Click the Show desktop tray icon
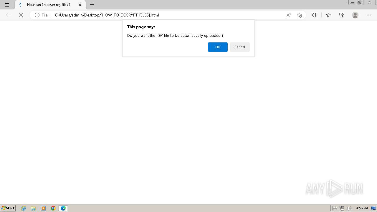Screen dimensions: 377x212 (x=374, y=208)
